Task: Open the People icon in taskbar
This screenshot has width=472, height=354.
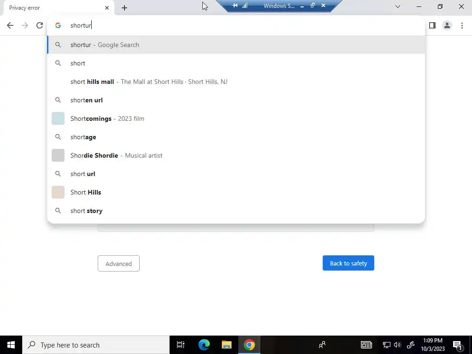Action: tap(322, 345)
